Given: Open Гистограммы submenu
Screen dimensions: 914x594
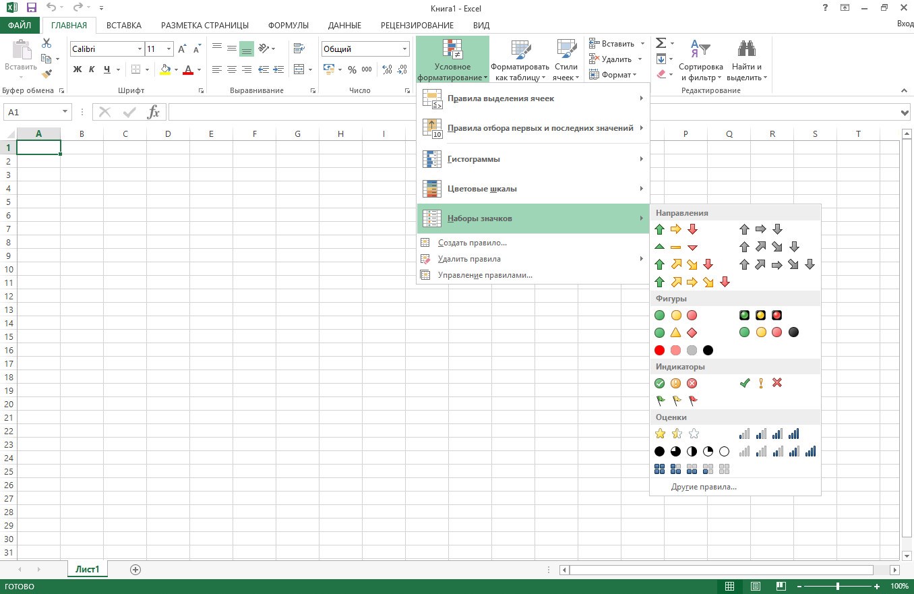Looking at the screenshot, I should [533, 159].
